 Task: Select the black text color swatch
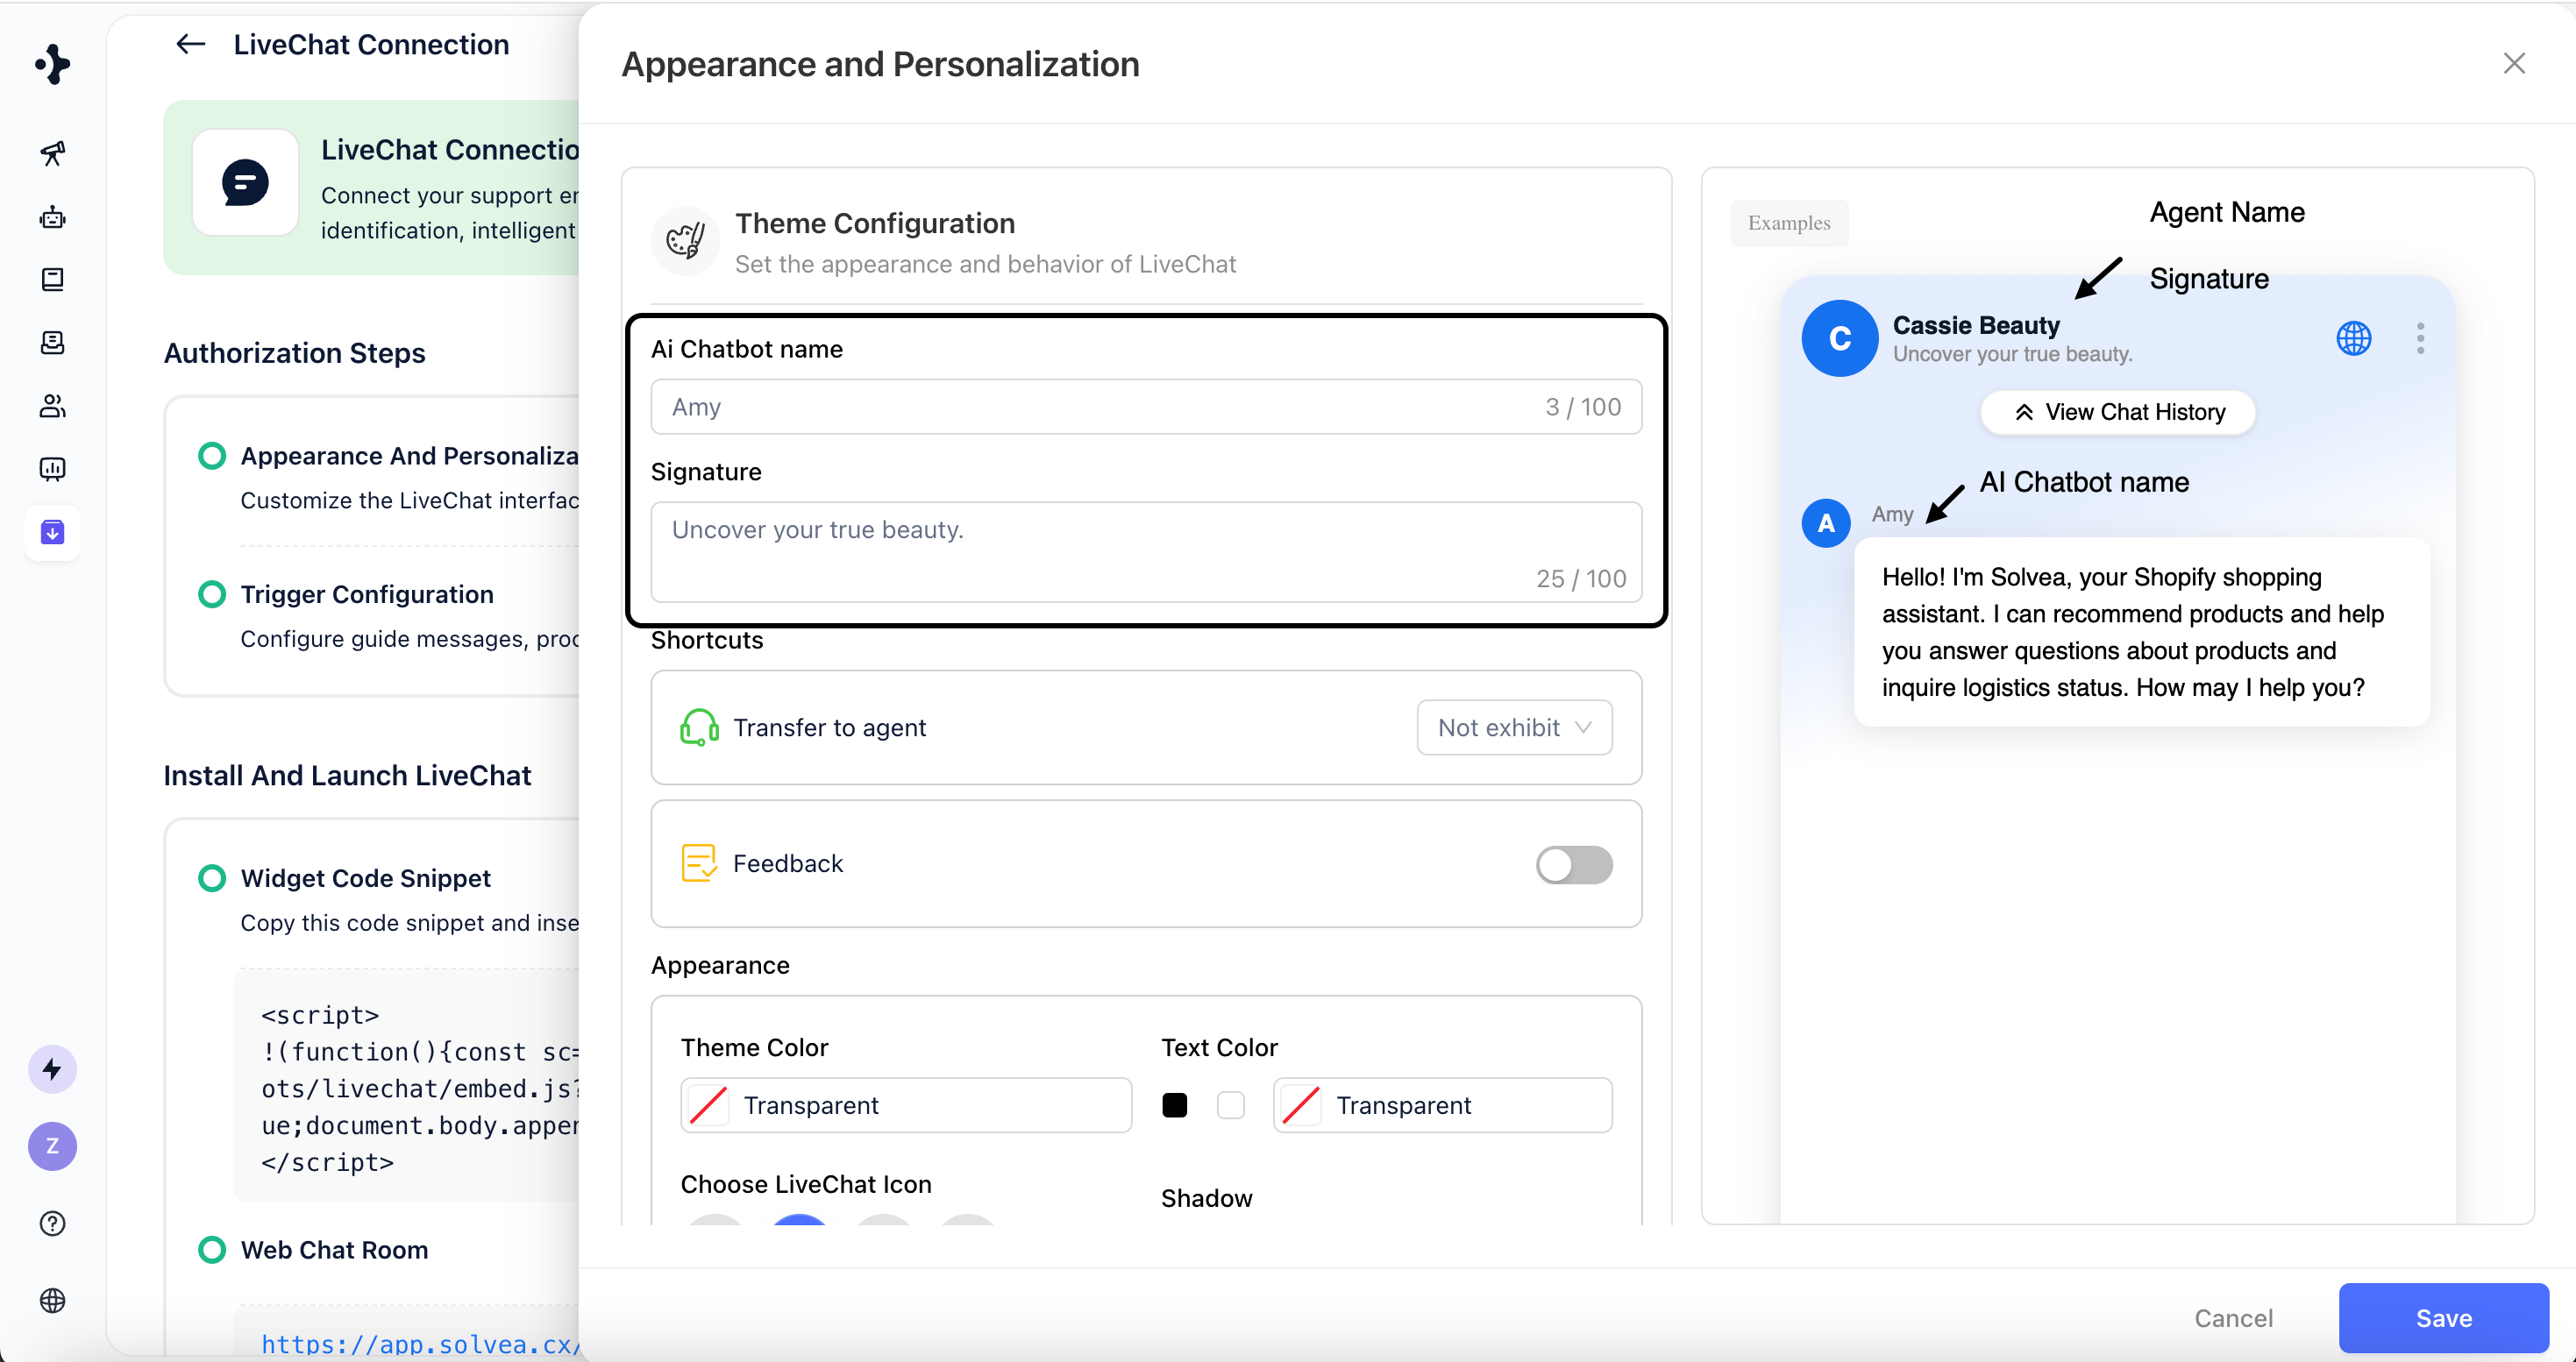(1174, 1105)
